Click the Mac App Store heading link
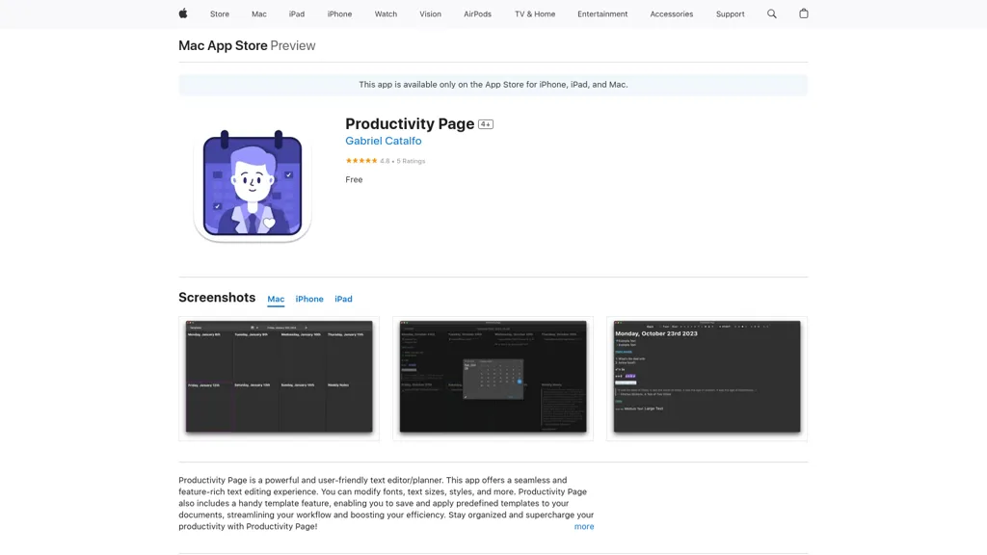This screenshot has width=987, height=555. (x=223, y=45)
